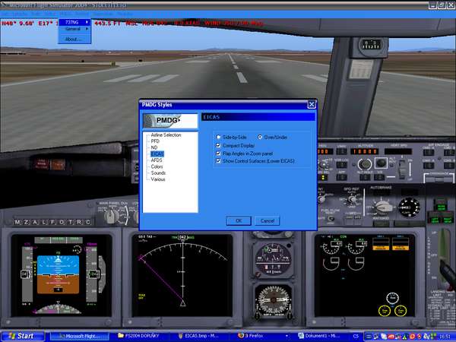Click the CWS A autopilot button
456x342 pixels.
(x=429, y=165)
